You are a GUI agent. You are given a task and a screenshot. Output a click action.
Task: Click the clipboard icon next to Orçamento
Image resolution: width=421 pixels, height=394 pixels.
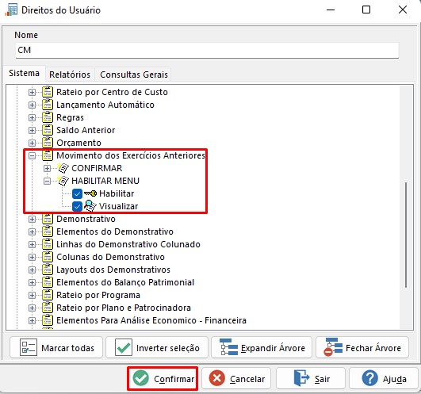click(x=48, y=143)
